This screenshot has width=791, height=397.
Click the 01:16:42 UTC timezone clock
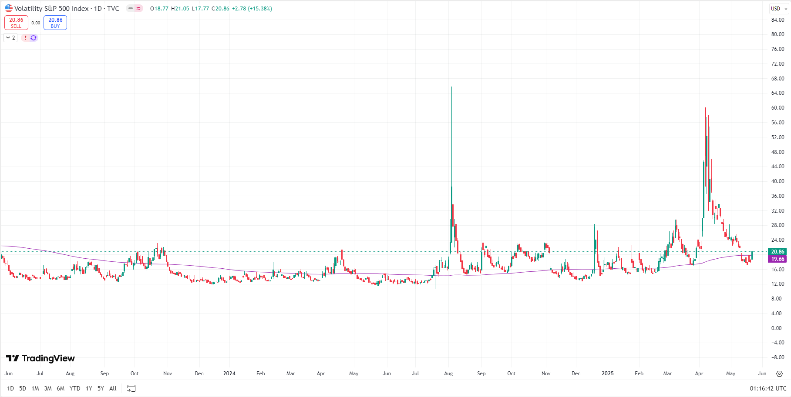point(767,388)
